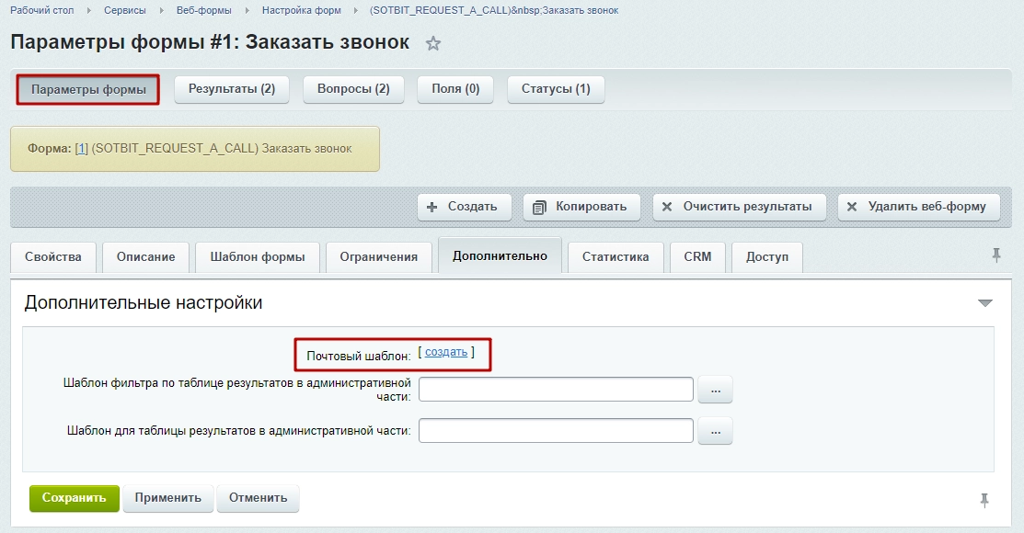Browse for filter template with ... button

click(x=715, y=391)
